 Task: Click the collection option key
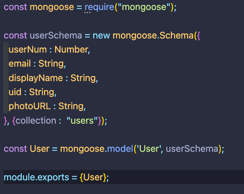tap(36, 121)
